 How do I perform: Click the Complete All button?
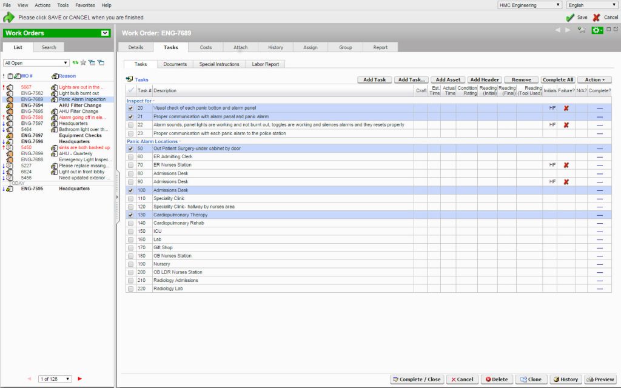[x=558, y=79]
